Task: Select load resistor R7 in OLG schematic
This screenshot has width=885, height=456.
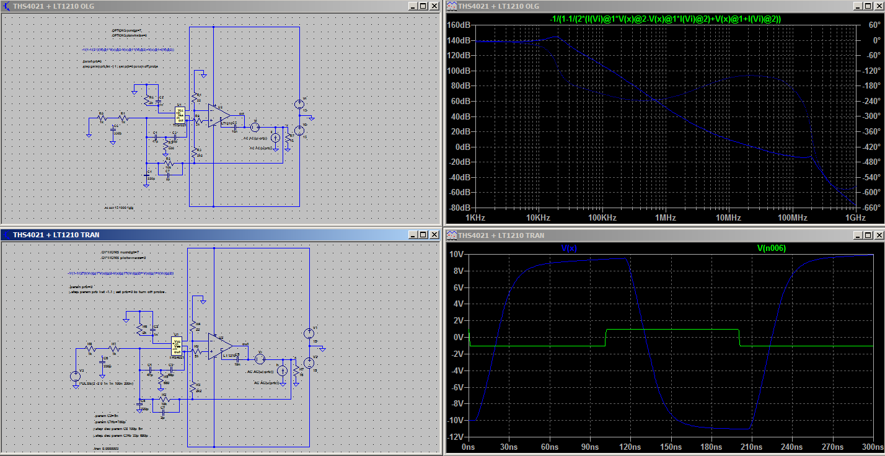Action: [288, 139]
